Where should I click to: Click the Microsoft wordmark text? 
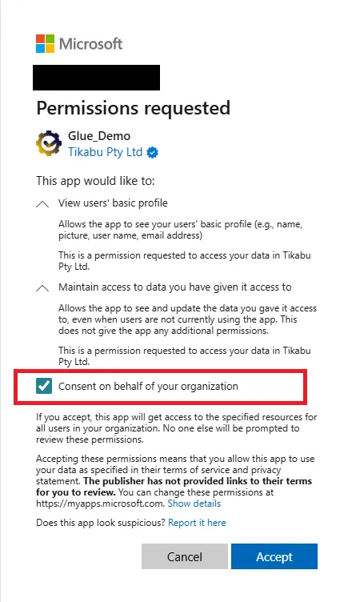(91, 44)
